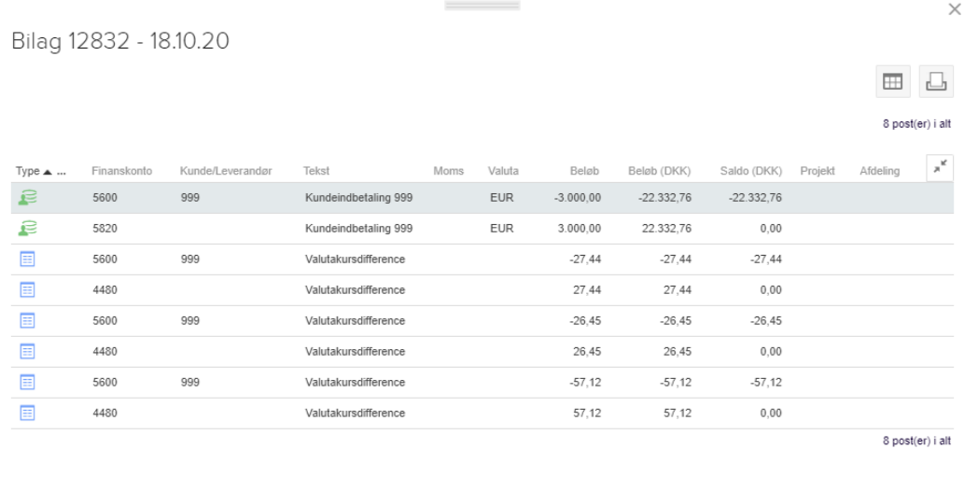Click journal entry icon in the -26,45 row
The width and height of the screenshot is (964, 491).
pyautogui.click(x=27, y=320)
